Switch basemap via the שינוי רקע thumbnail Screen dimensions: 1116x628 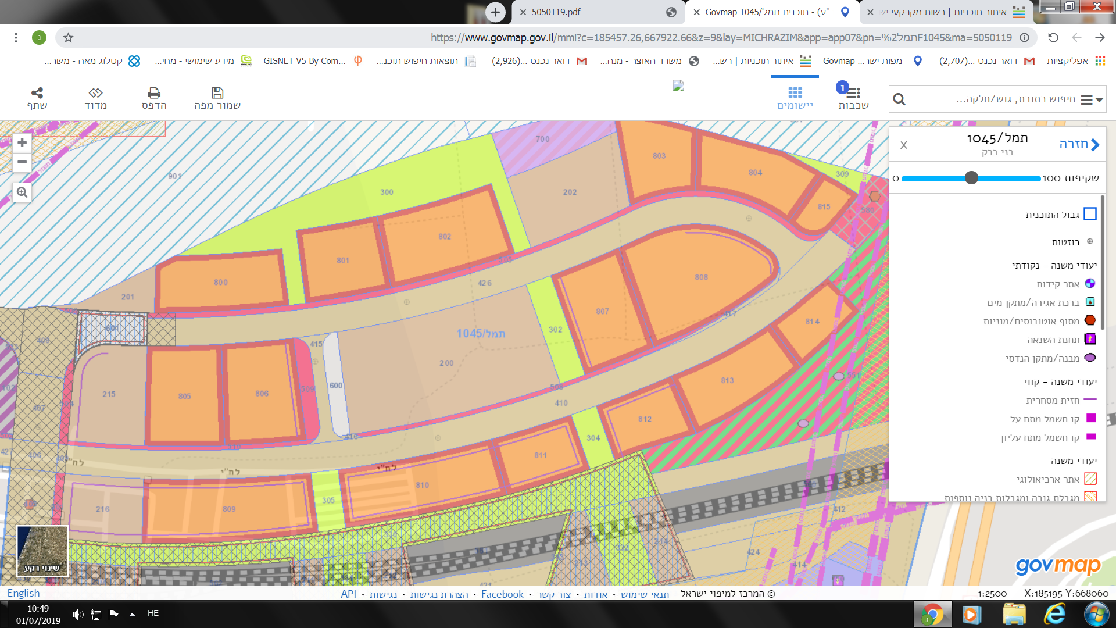pos(42,551)
